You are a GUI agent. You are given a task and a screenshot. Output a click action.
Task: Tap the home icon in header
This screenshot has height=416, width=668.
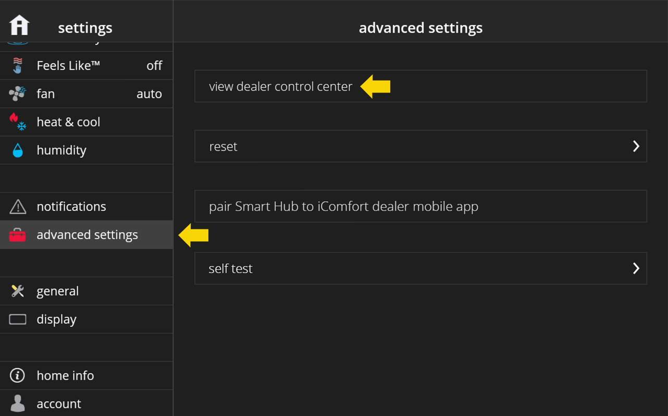(x=19, y=25)
